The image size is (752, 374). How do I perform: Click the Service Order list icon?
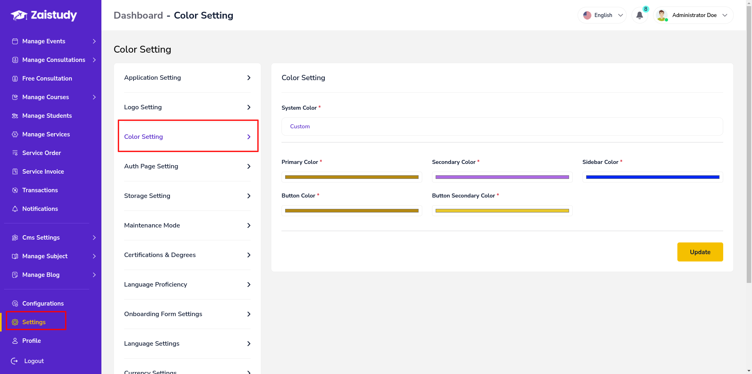click(x=15, y=153)
